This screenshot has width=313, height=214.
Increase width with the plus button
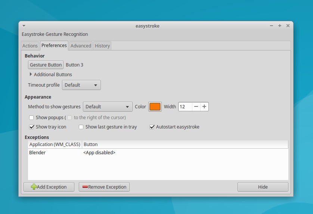(x=204, y=106)
